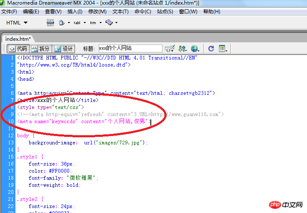Click the font-family 微软雅黑 line
Screen dimensions: 307x213
63,178
